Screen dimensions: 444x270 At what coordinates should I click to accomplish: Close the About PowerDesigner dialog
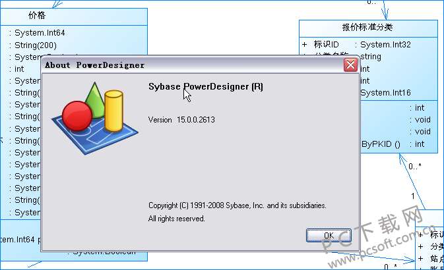click(350, 65)
